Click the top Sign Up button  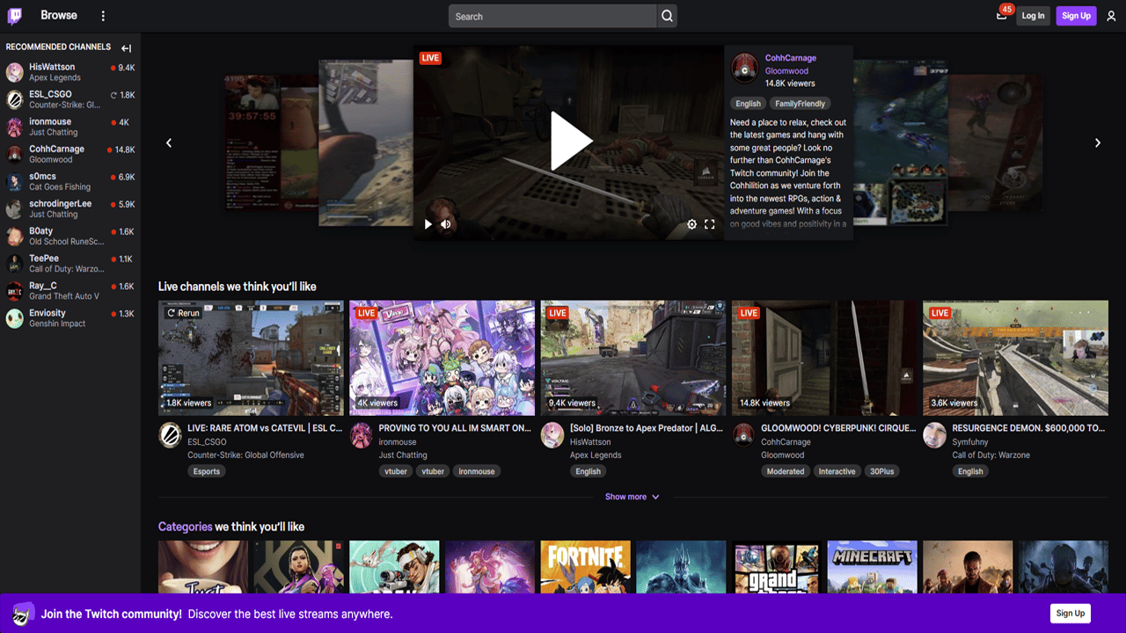coord(1076,16)
